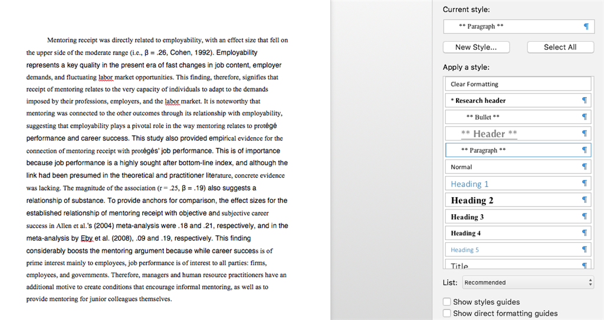
Task: Click pilcrow icon in Current style box
Action: coord(586,26)
